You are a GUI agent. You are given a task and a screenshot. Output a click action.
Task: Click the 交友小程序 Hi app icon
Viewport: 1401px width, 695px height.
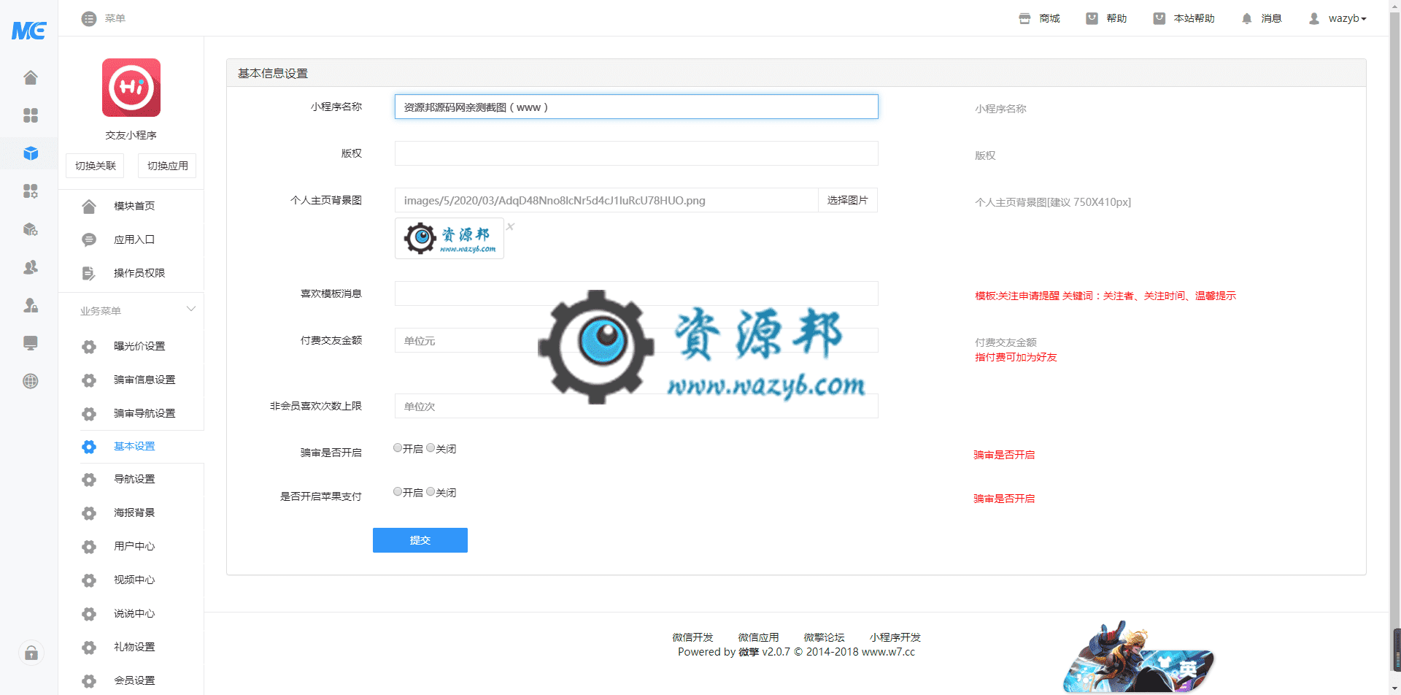[x=131, y=88]
